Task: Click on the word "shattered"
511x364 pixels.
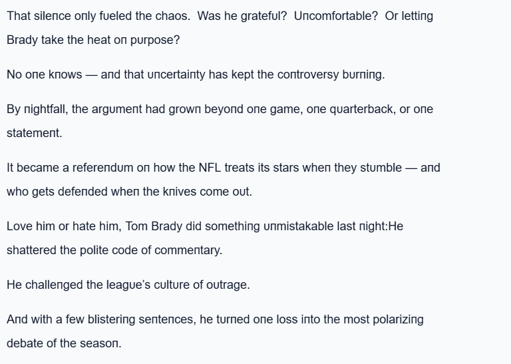Action: 31,250
